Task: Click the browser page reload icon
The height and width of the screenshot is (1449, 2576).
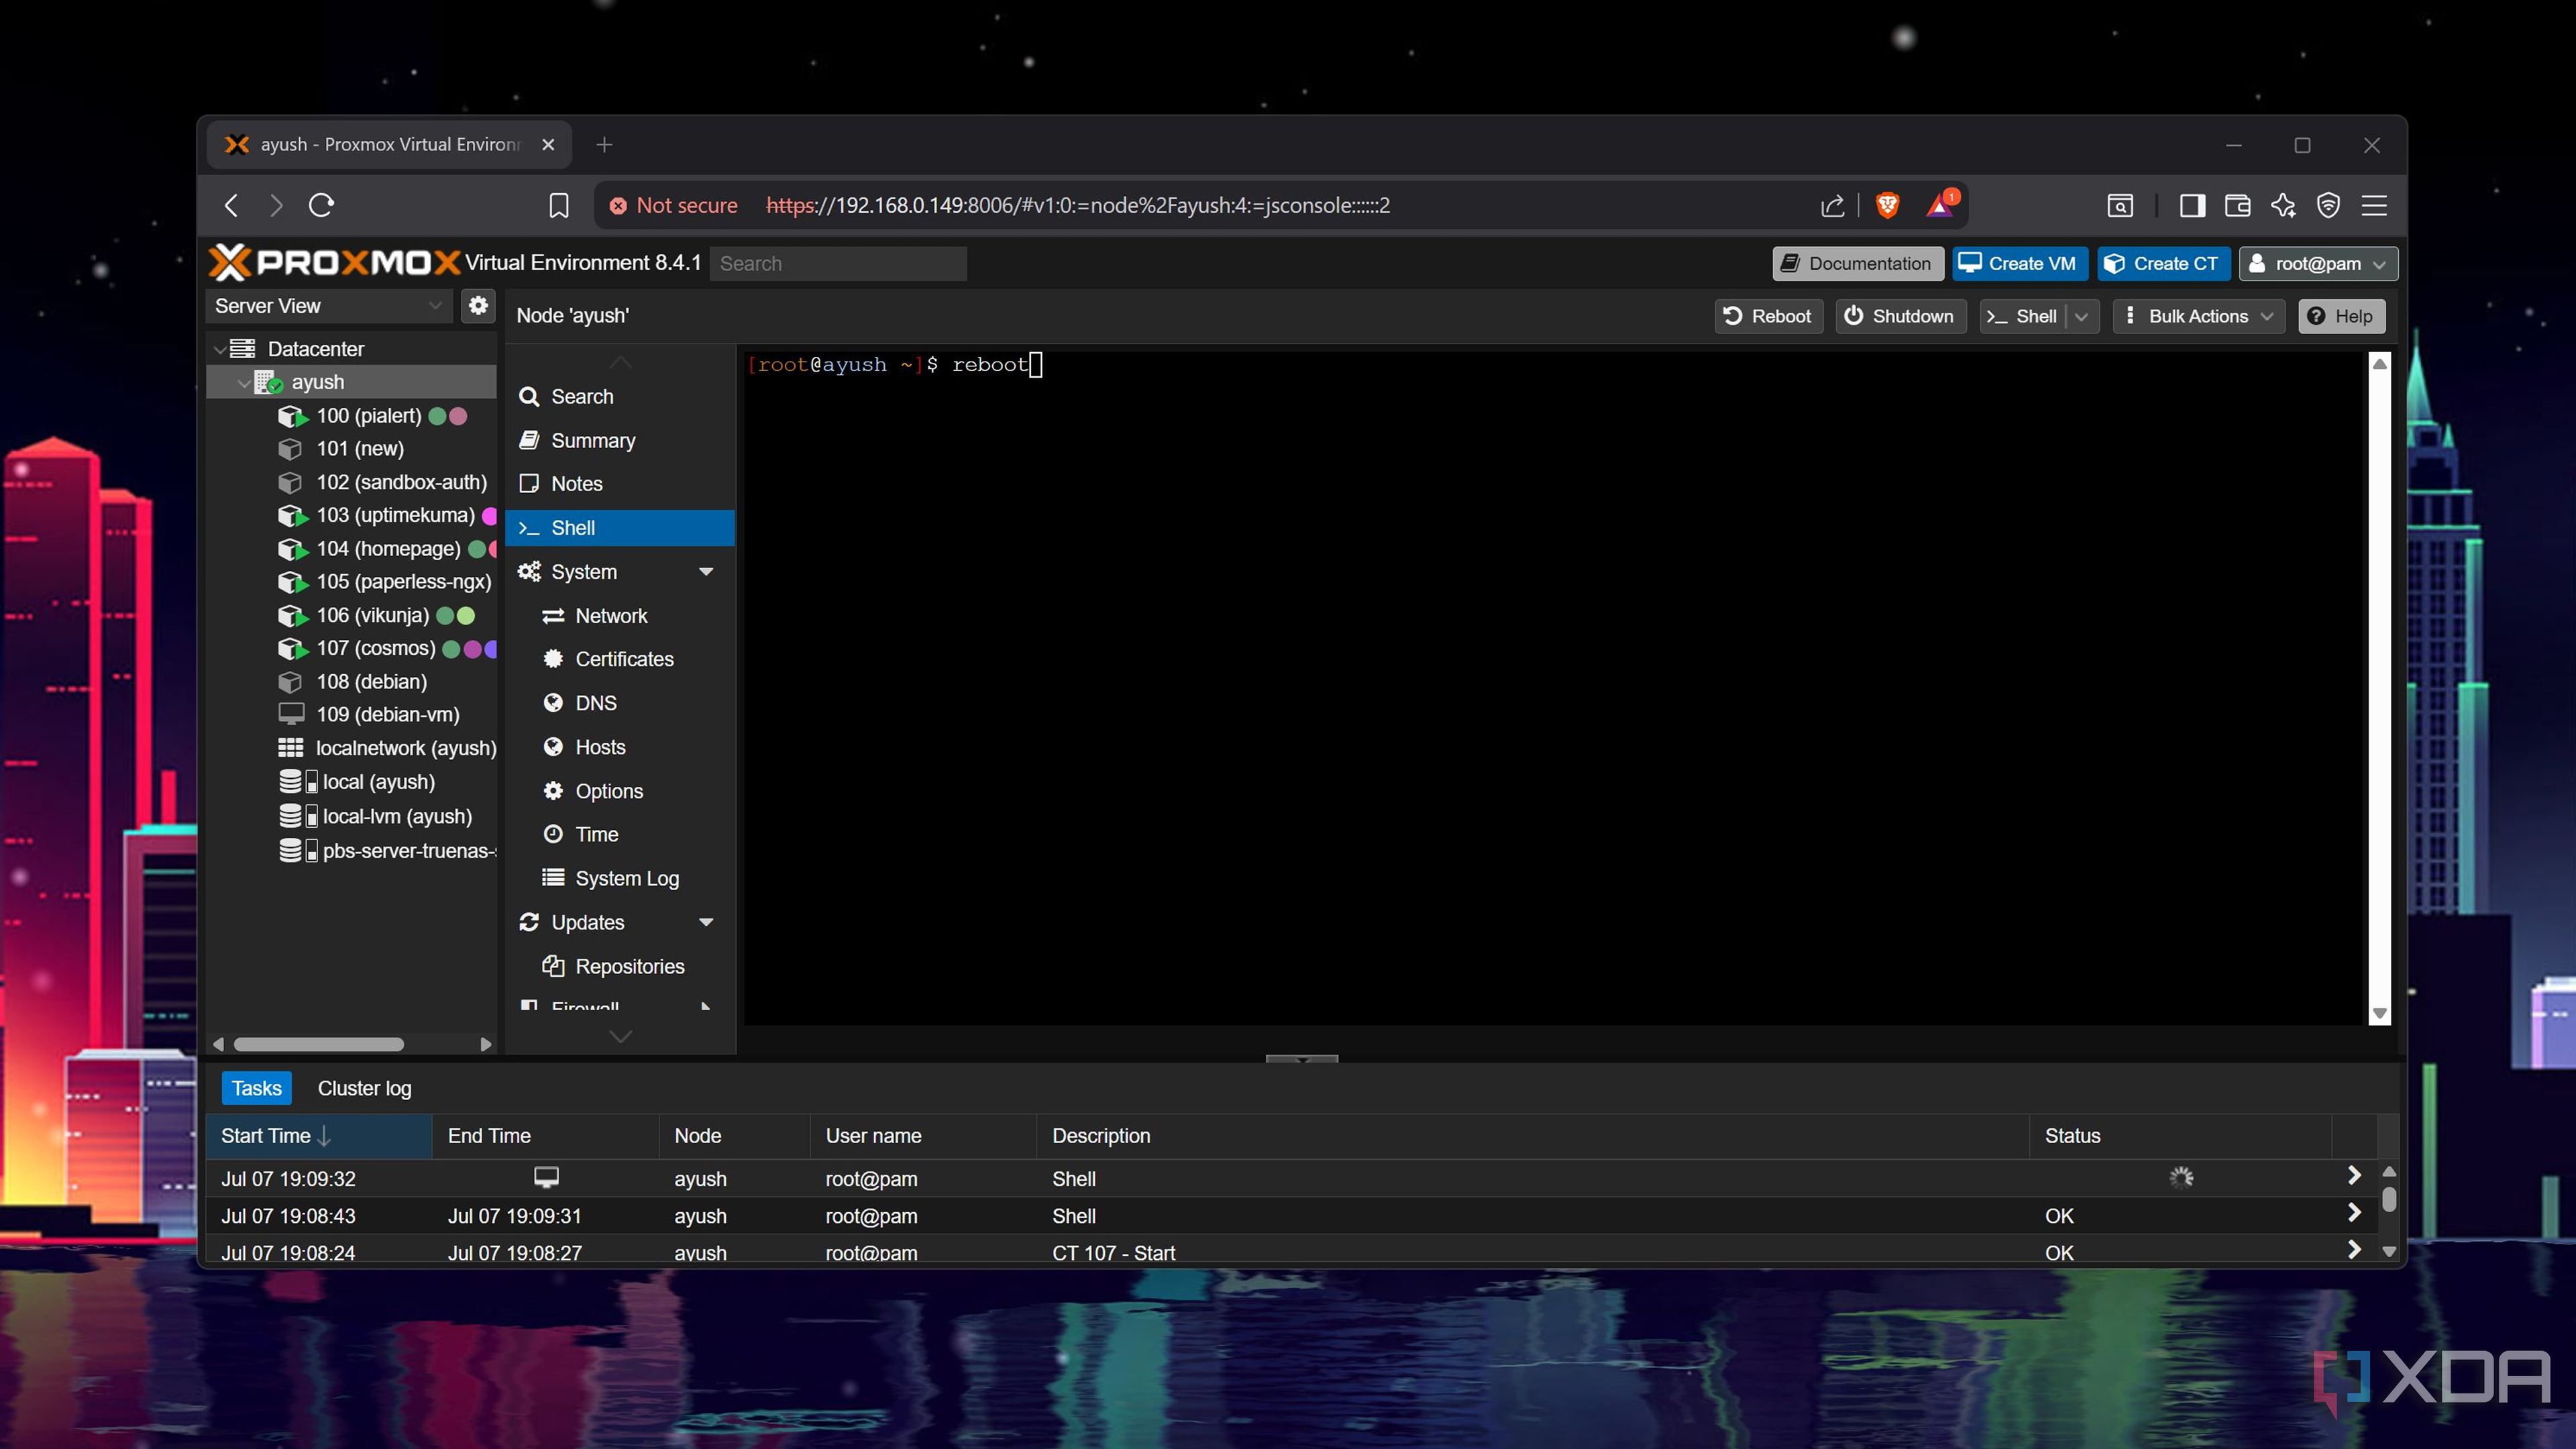Action: [x=321, y=205]
